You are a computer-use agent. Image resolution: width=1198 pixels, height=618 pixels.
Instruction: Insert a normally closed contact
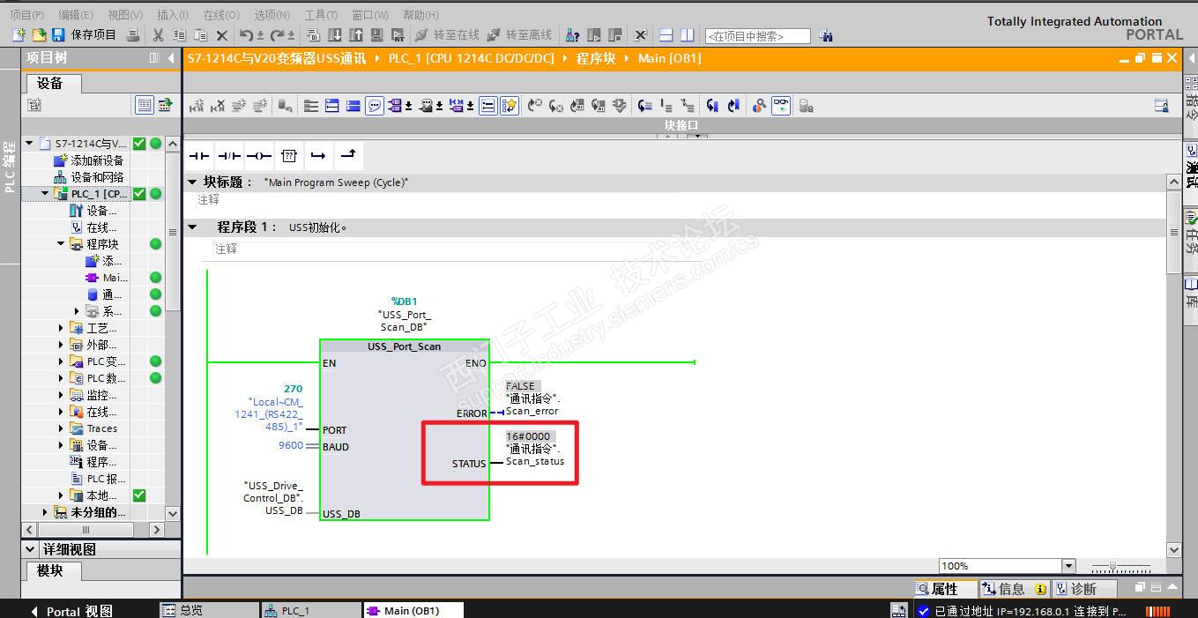(x=229, y=156)
